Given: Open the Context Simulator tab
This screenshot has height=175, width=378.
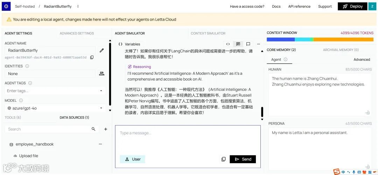Looking at the screenshot, I should (x=208, y=33).
